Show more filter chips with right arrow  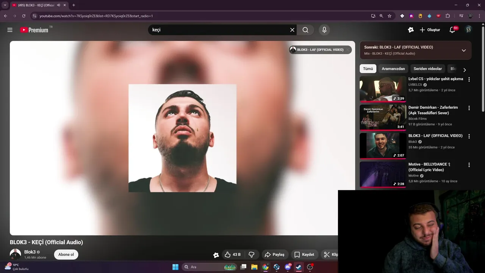coord(465,70)
